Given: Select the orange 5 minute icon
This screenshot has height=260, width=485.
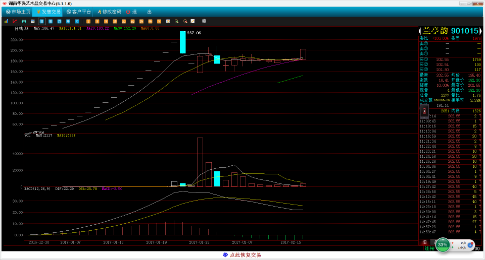Looking at the screenshot, I should coord(106,21).
